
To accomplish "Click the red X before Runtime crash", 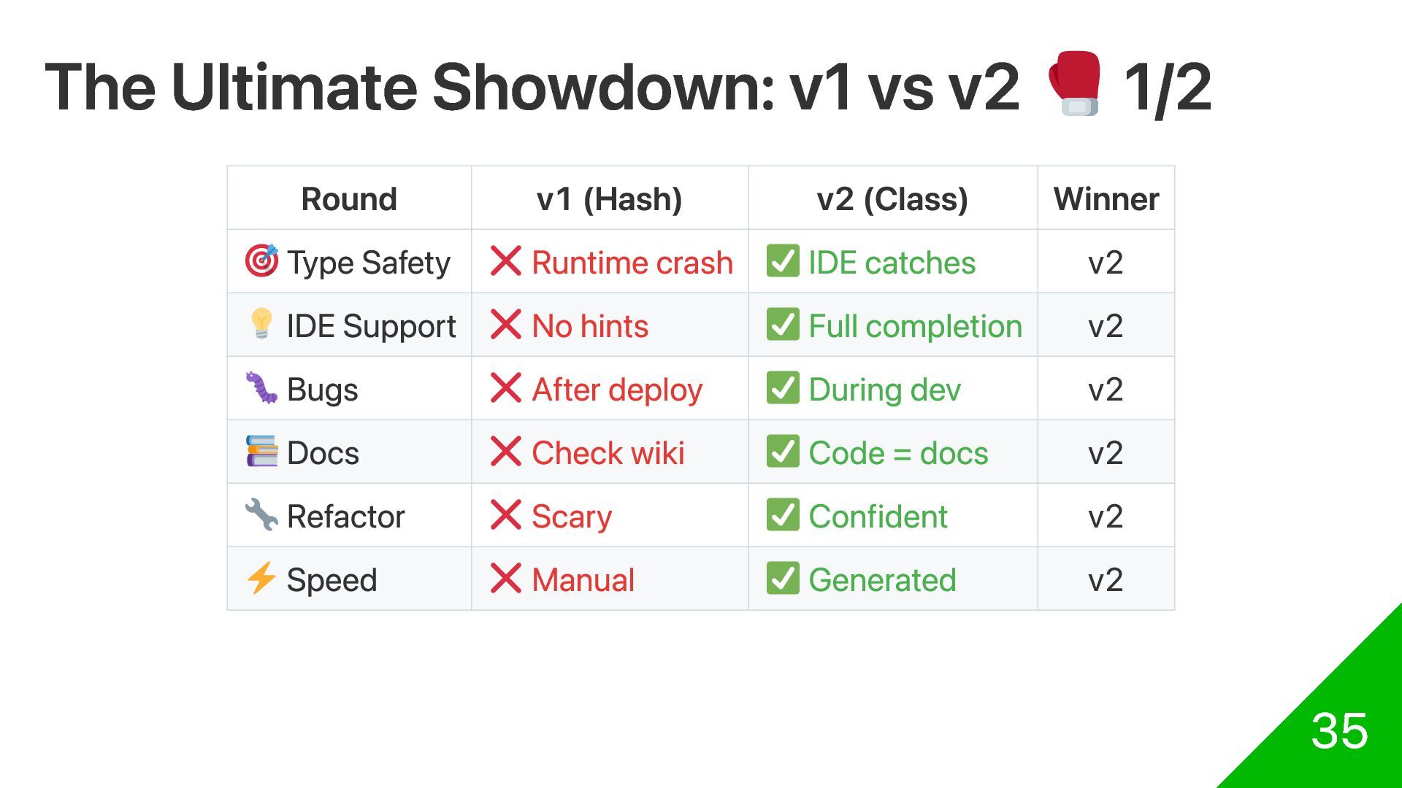I will [x=506, y=260].
